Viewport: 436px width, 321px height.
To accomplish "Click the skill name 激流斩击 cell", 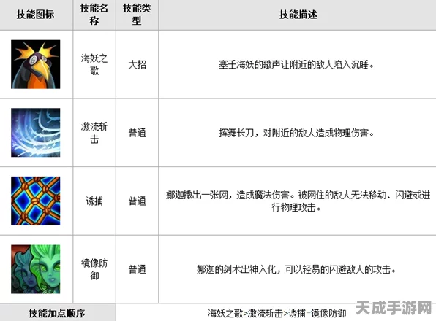I will click(x=94, y=133).
